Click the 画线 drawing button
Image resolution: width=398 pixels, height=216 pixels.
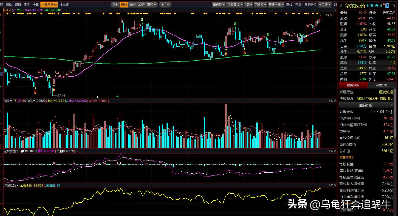(289, 5)
